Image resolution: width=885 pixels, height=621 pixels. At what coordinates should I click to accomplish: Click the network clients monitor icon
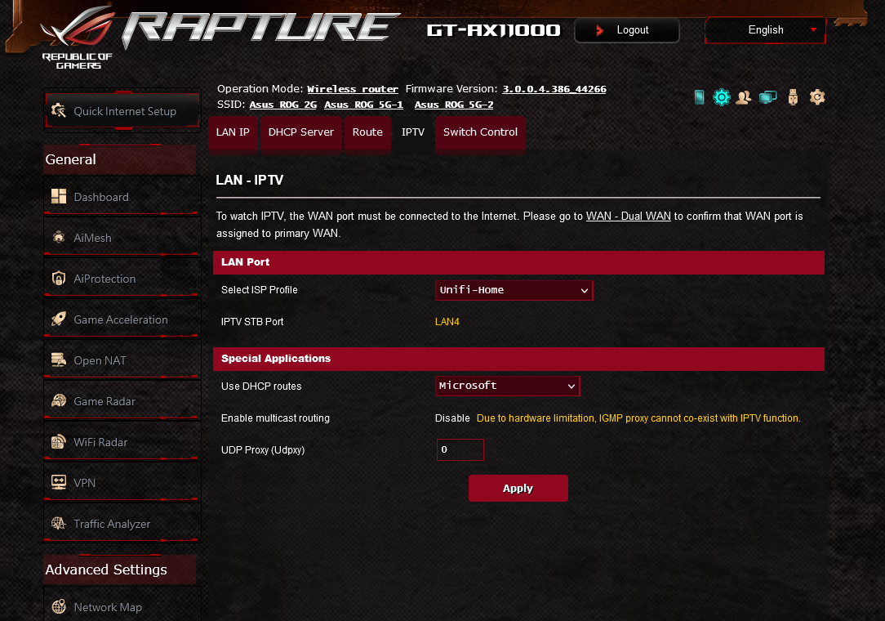coord(767,97)
